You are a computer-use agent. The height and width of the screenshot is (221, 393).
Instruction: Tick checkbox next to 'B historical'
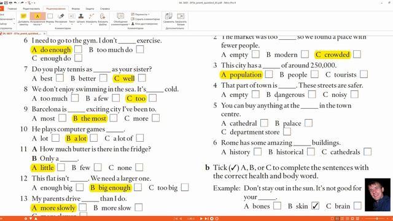pyautogui.click(x=311, y=152)
